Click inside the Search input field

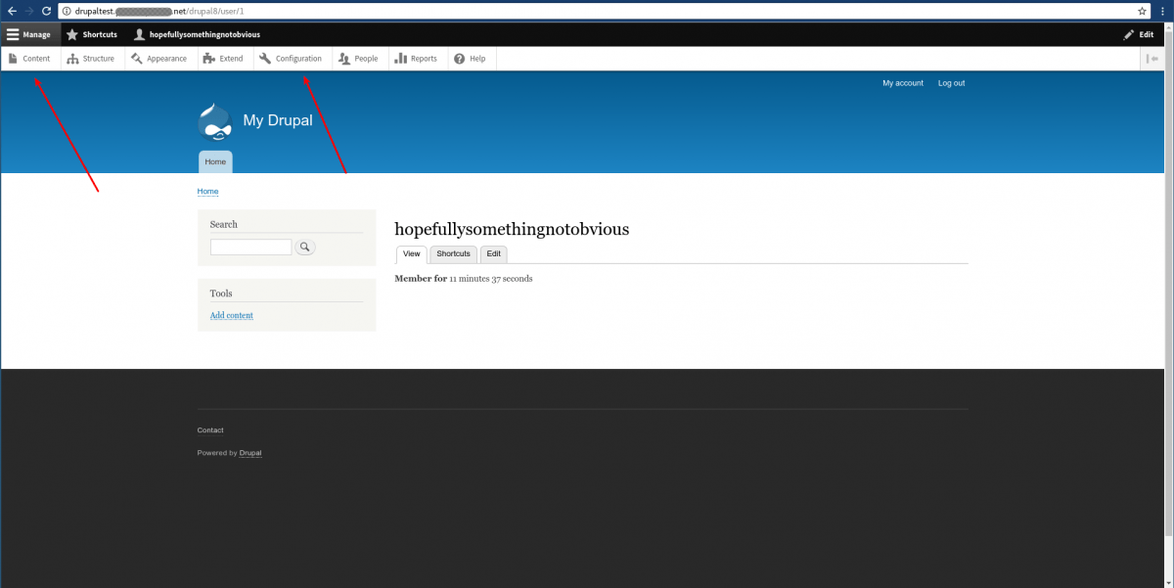[250, 247]
